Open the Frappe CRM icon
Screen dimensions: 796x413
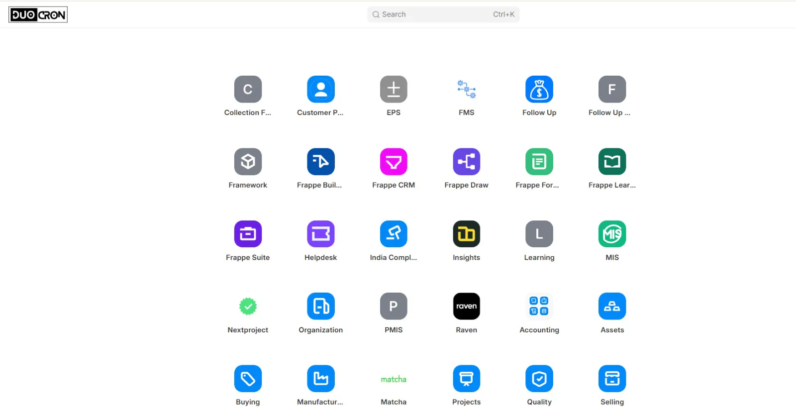(x=394, y=162)
